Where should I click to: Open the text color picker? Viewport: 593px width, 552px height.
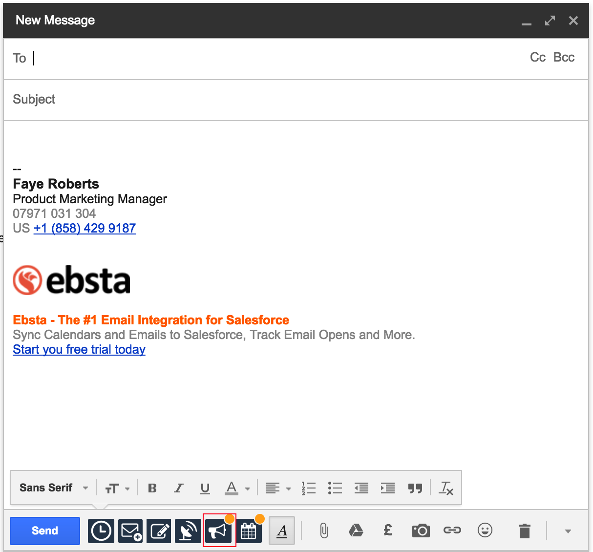pyautogui.click(x=237, y=488)
